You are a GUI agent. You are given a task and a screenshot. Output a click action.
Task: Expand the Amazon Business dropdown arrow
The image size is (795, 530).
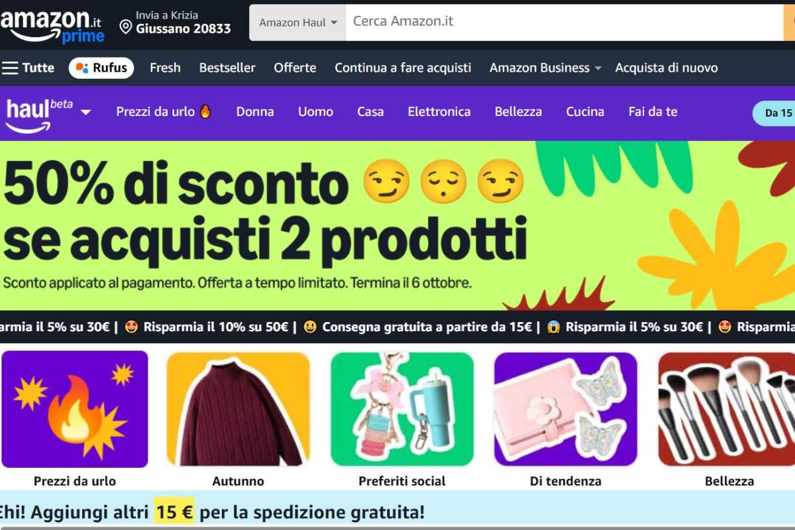(x=598, y=68)
